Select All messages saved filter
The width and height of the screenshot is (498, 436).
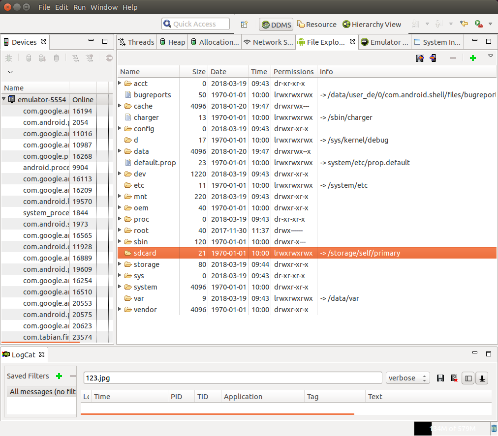[41, 392]
